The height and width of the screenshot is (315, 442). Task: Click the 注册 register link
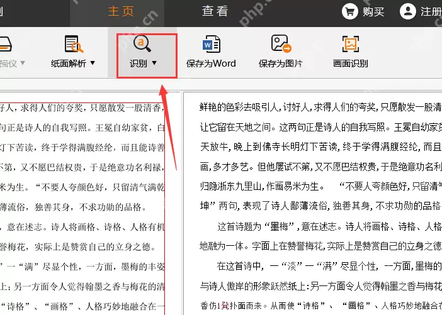click(x=431, y=11)
